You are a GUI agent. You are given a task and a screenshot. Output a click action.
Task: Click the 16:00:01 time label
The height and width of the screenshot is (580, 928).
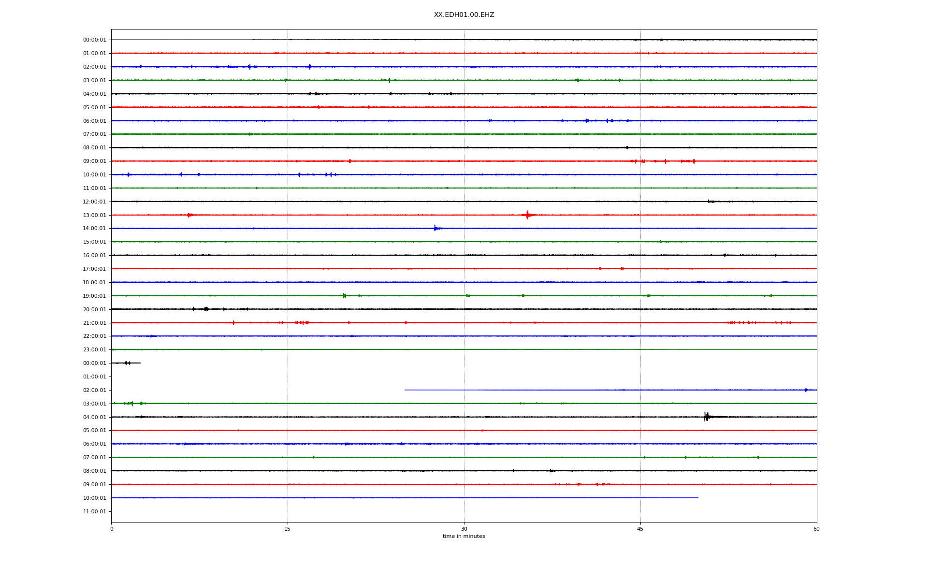tap(94, 255)
